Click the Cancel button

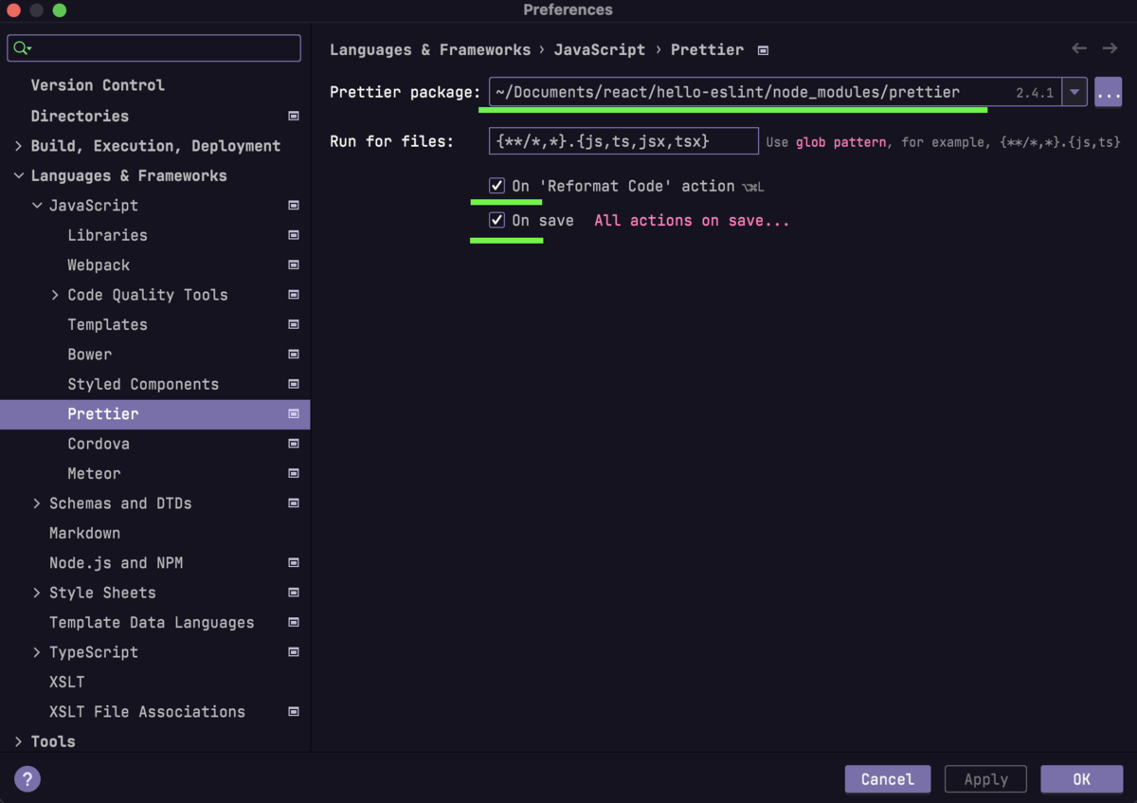point(888,779)
